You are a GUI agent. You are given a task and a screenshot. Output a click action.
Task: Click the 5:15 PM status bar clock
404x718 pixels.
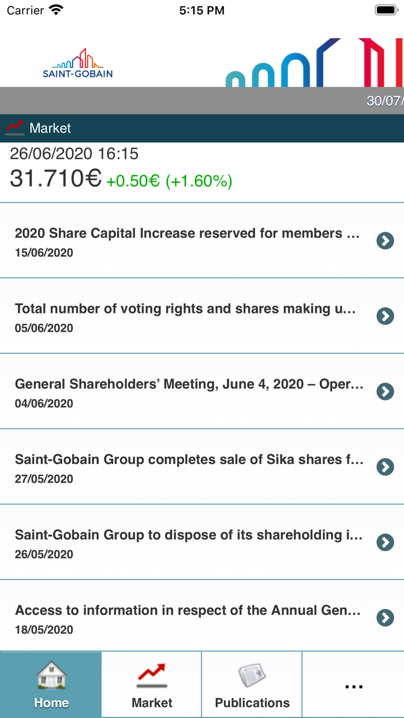tap(202, 10)
